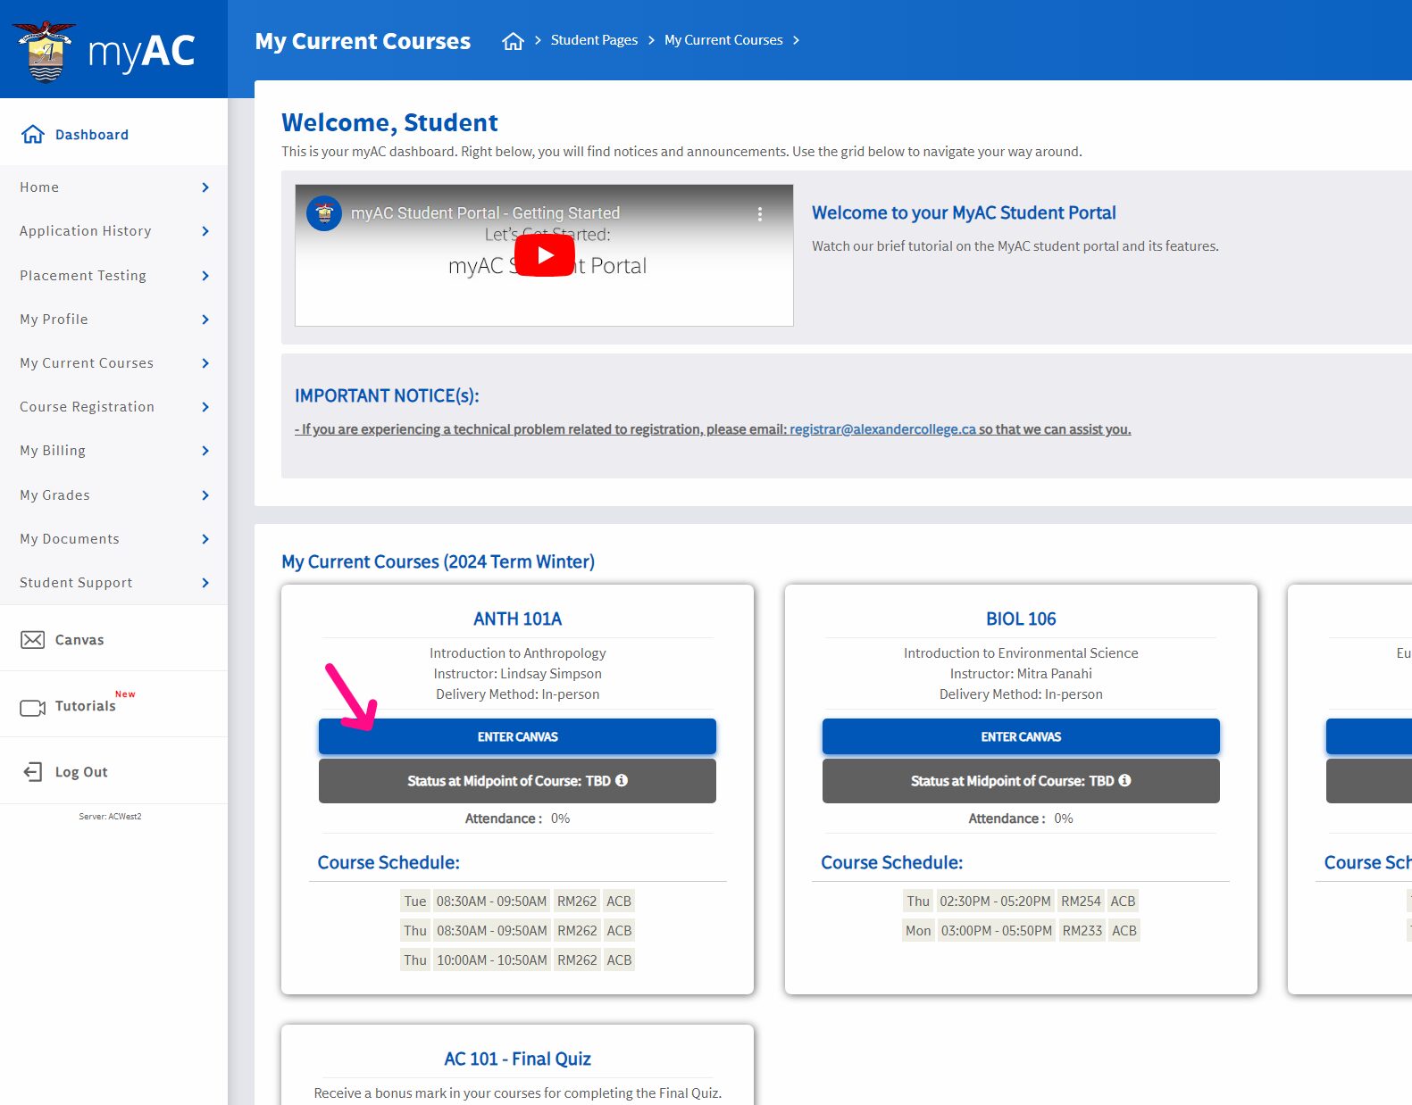
Task: Click 'Instructor: Mitra Panahi' text
Action: 1021,674
